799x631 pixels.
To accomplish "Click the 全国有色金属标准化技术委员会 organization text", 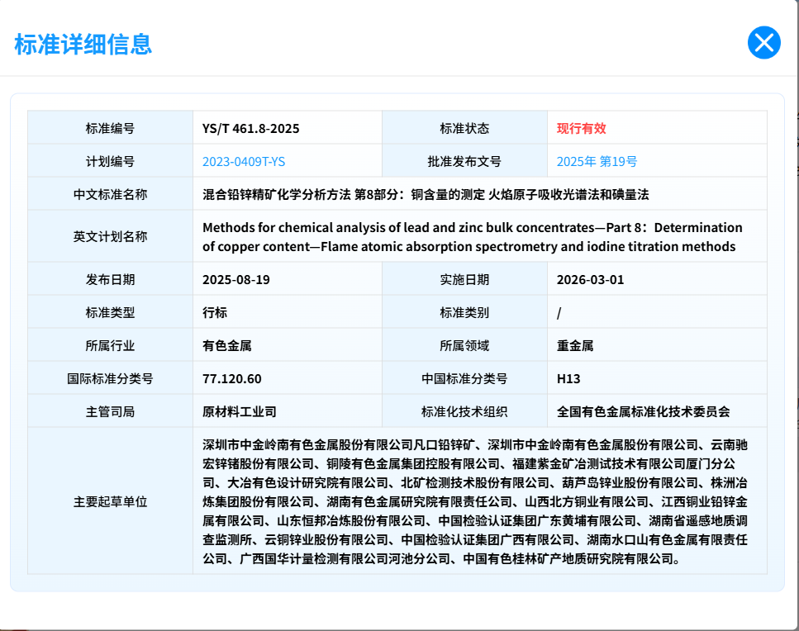I will click(x=644, y=411).
